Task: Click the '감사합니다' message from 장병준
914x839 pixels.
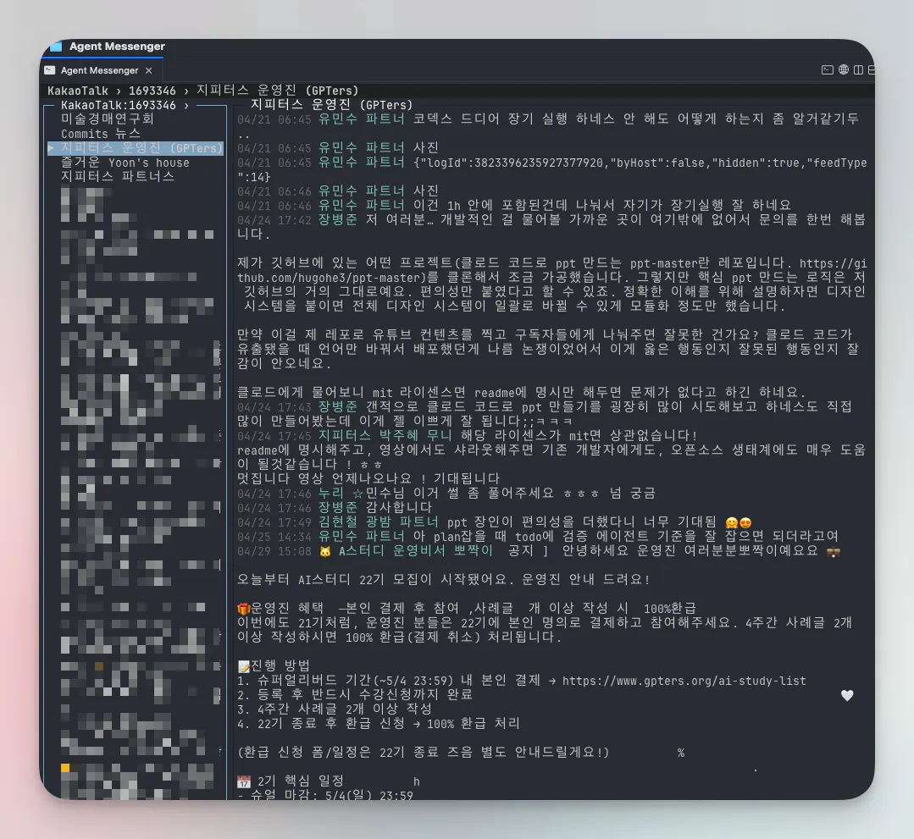Action: coord(399,507)
